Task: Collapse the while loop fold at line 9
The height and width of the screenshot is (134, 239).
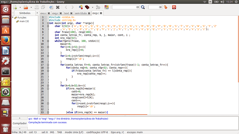Action: coord(48,41)
